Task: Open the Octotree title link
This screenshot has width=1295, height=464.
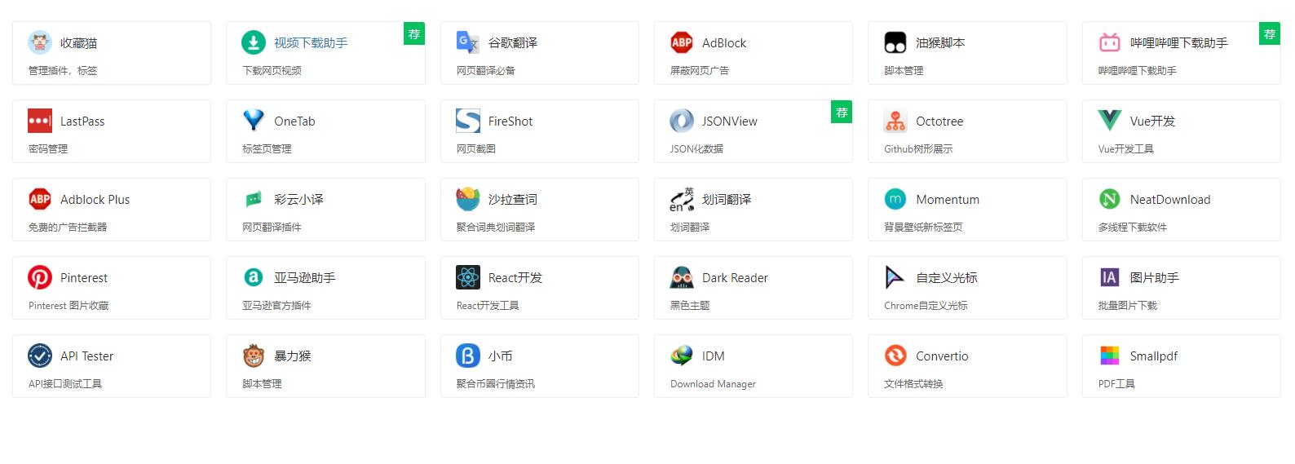Action: click(939, 121)
